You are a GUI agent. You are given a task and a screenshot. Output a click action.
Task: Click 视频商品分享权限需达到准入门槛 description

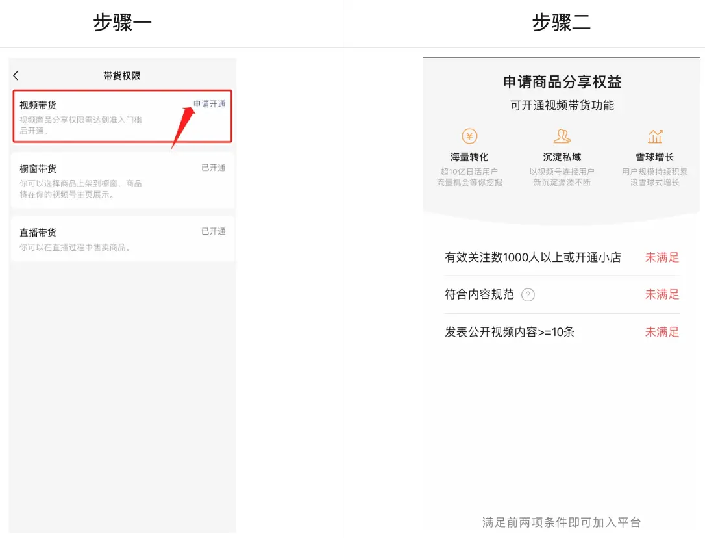[80, 125]
